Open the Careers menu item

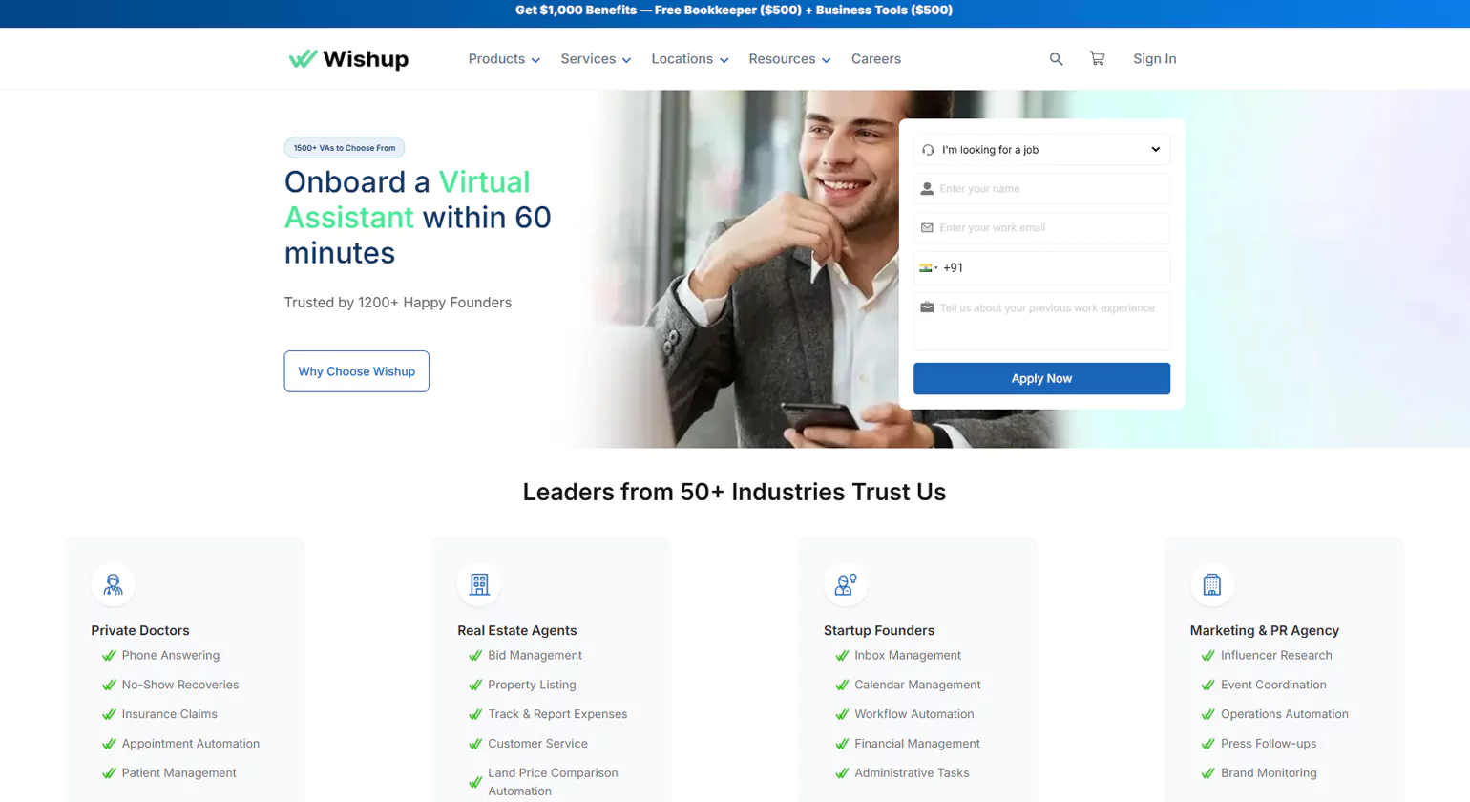(875, 58)
